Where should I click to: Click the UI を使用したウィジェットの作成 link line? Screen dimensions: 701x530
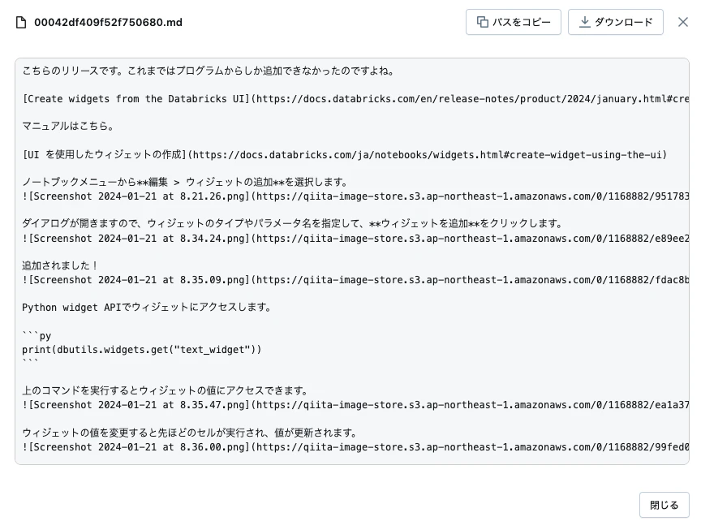(345, 155)
